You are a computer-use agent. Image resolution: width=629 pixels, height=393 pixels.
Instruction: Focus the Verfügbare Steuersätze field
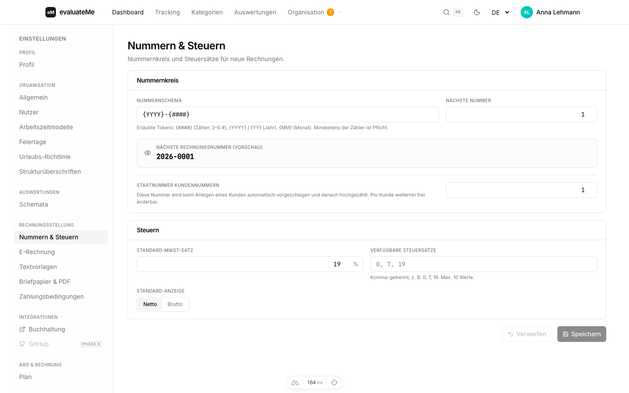pyautogui.click(x=484, y=264)
